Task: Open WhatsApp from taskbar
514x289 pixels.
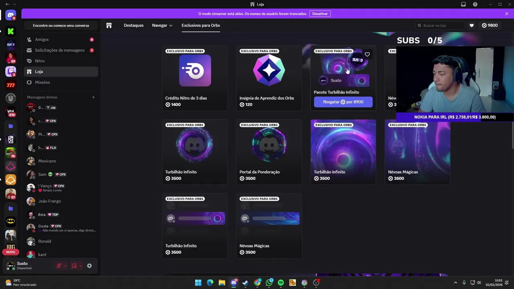Action: (x=269, y=283)
